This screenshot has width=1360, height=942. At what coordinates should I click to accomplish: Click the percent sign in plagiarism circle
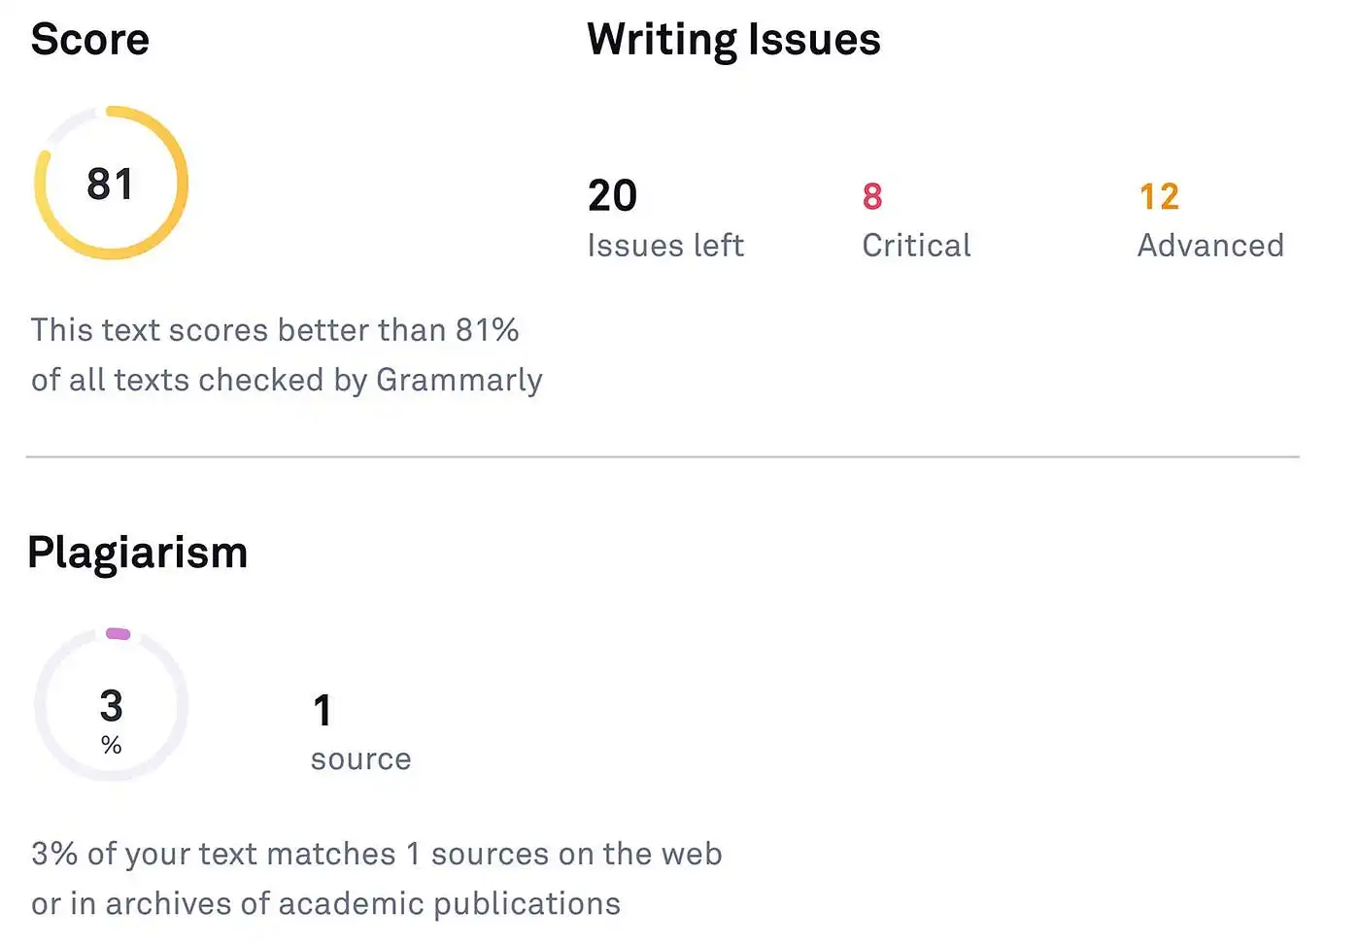click(112, 745)
